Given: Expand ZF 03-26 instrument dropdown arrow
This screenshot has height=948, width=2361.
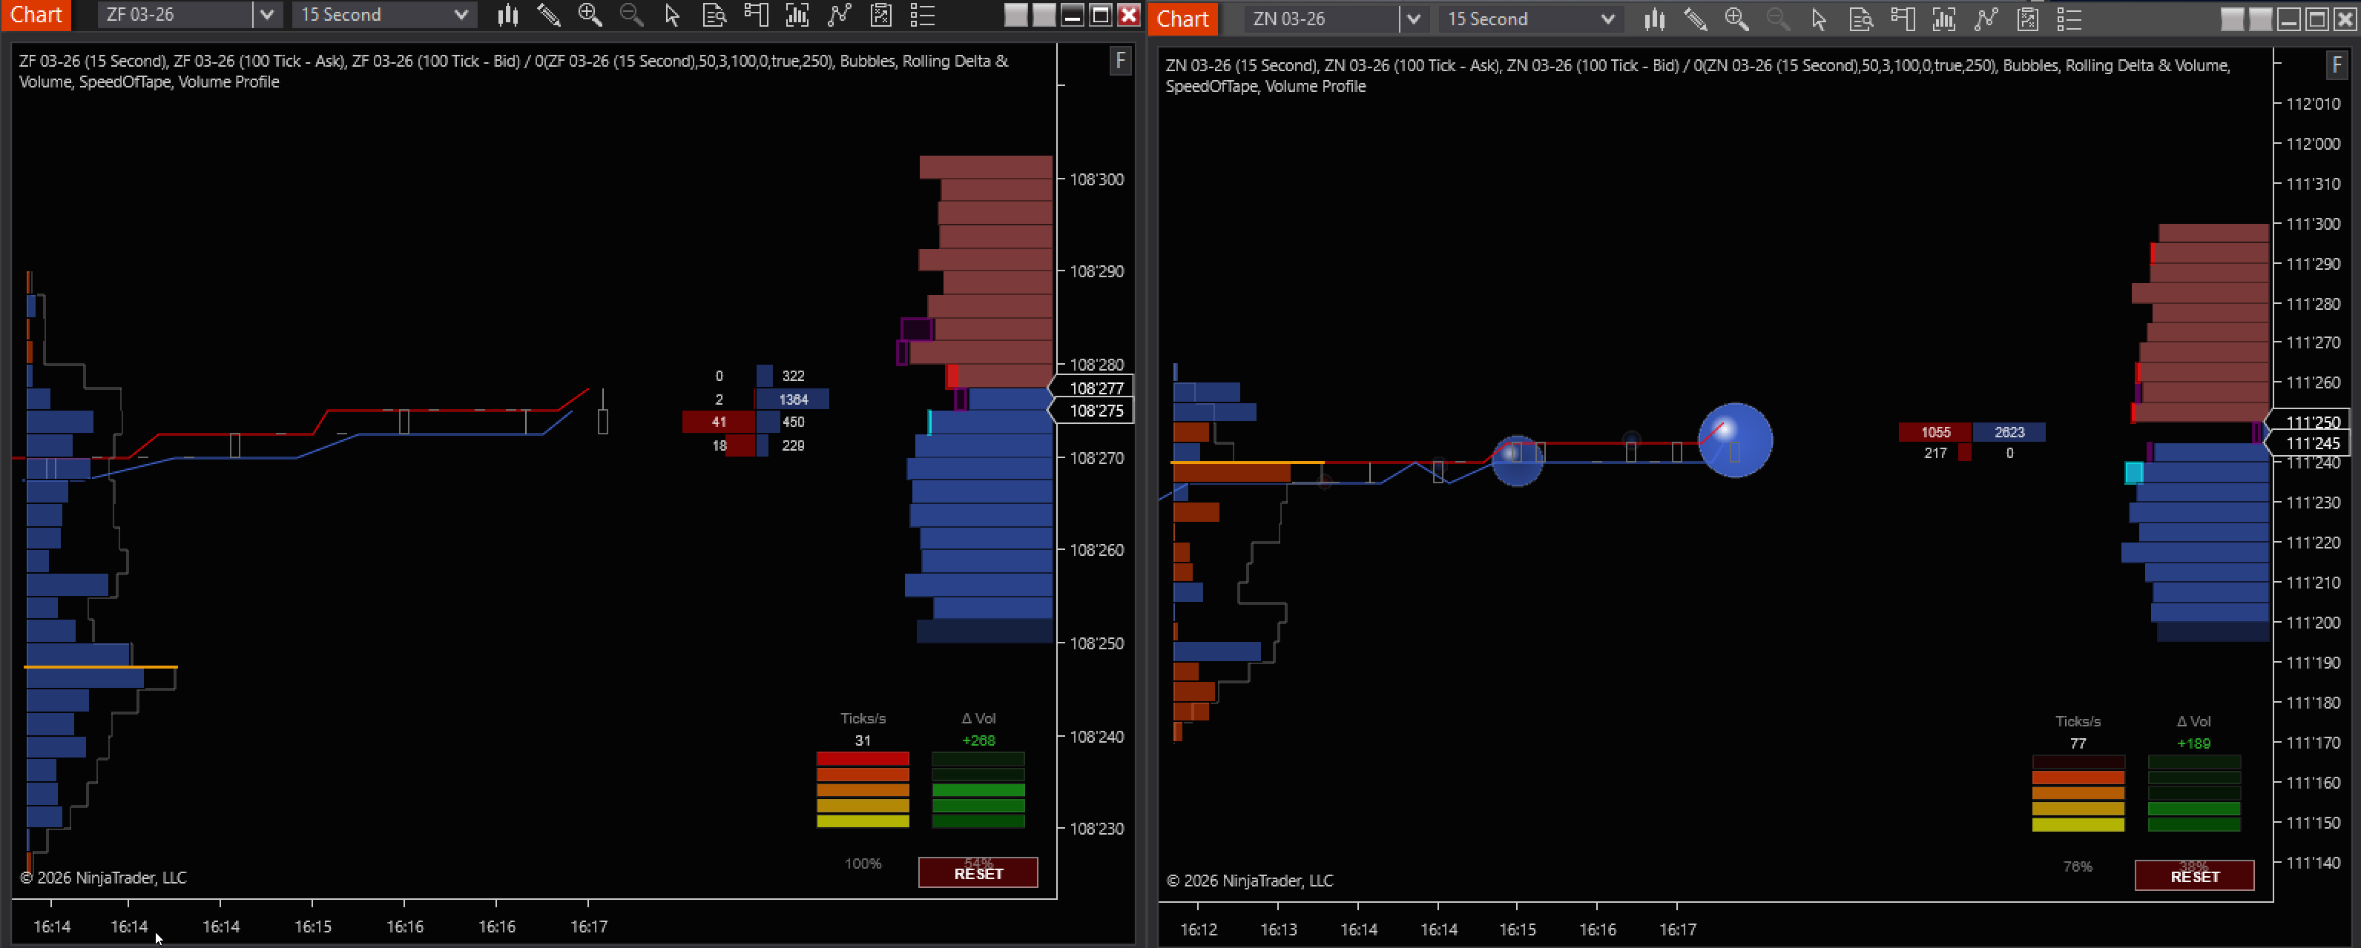Looking at the screenshot, I should [x=267, y=15].
